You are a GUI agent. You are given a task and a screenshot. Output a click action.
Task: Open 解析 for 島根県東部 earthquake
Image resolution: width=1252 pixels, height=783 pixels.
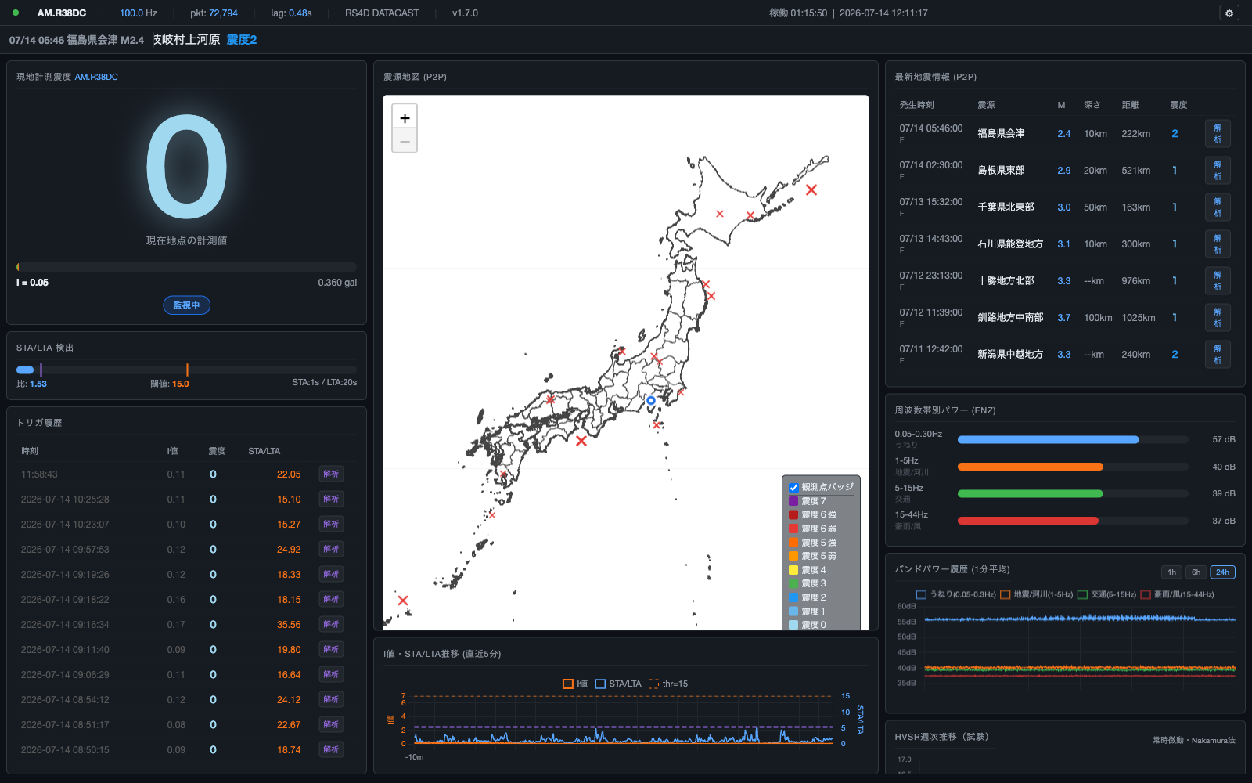[x=1218, y=171]
